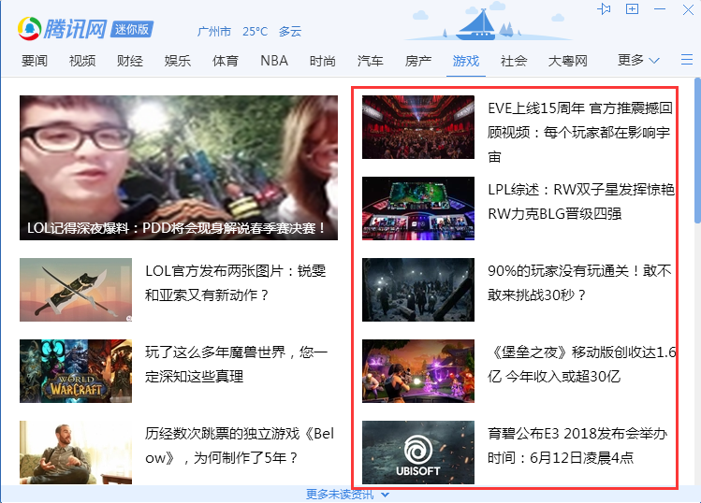The height and width of the screenshot is (503, 701).
Task: Click the 广州市 city weather selector
Action: click(x=214, y=31)
